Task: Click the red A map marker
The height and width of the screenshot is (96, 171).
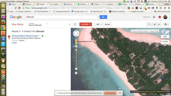Action: [9, 37]
